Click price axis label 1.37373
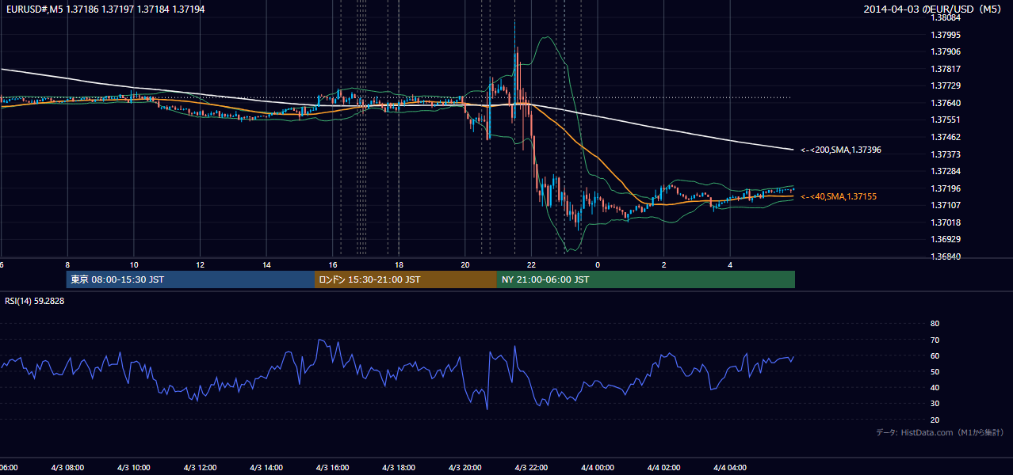Image resolution: width=1013 pixels, height=475 pixels. [x=946, y=154]
